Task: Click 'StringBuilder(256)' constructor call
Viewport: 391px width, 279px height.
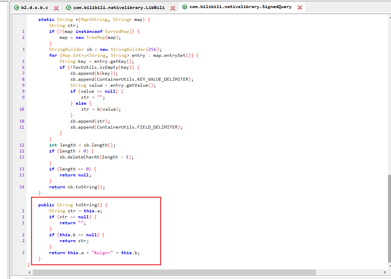Action: click(135, 49)
